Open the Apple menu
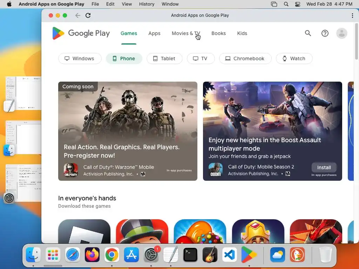The height and width of the screenshot is (269, 359). click(x=9, y=4)
